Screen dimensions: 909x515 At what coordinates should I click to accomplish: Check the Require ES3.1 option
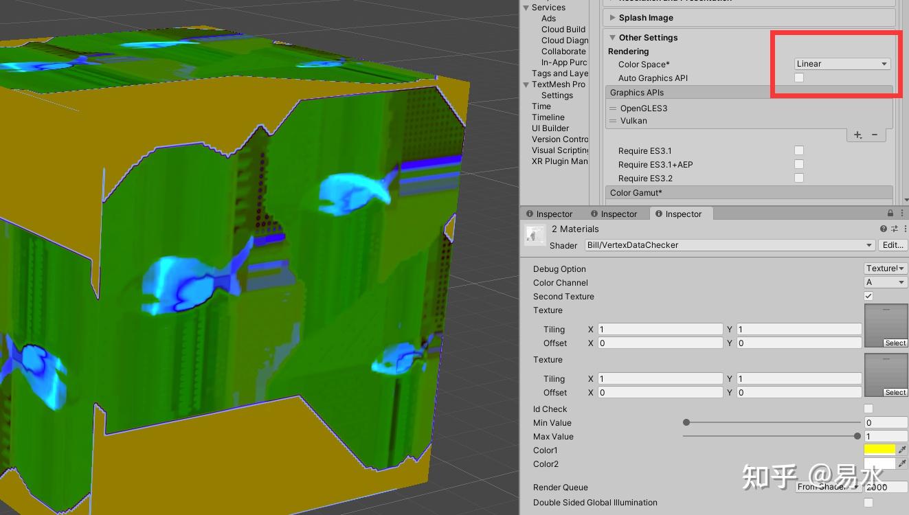799,150
